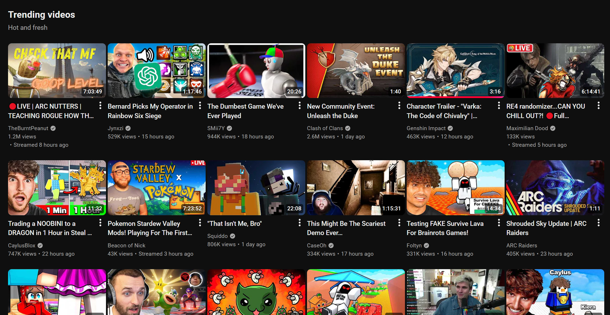Screen dimensions: 610x315
Task: Go to Clash of Clans channel
Action: coord(325,128)
